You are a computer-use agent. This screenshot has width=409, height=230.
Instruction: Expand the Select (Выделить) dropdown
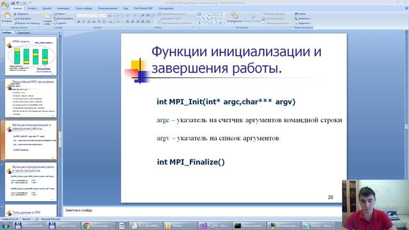[x=303, y=23]
